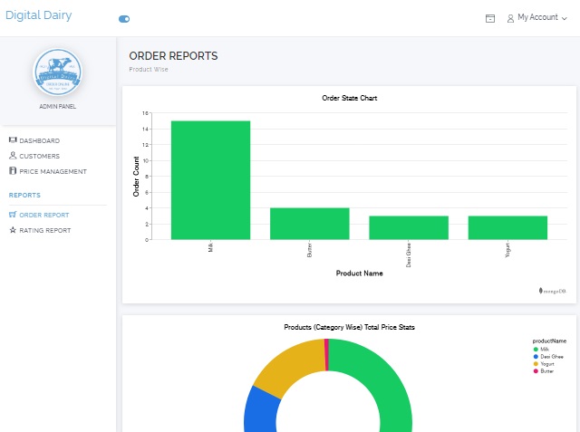Click the REPORTS section heading
The width and height of the screenshot is (580, 432).
click(24, 195)
